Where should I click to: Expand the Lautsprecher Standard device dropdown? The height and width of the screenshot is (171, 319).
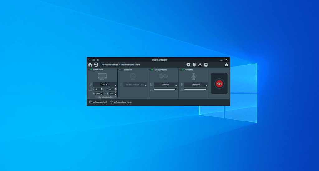click(x=165, y=85)
